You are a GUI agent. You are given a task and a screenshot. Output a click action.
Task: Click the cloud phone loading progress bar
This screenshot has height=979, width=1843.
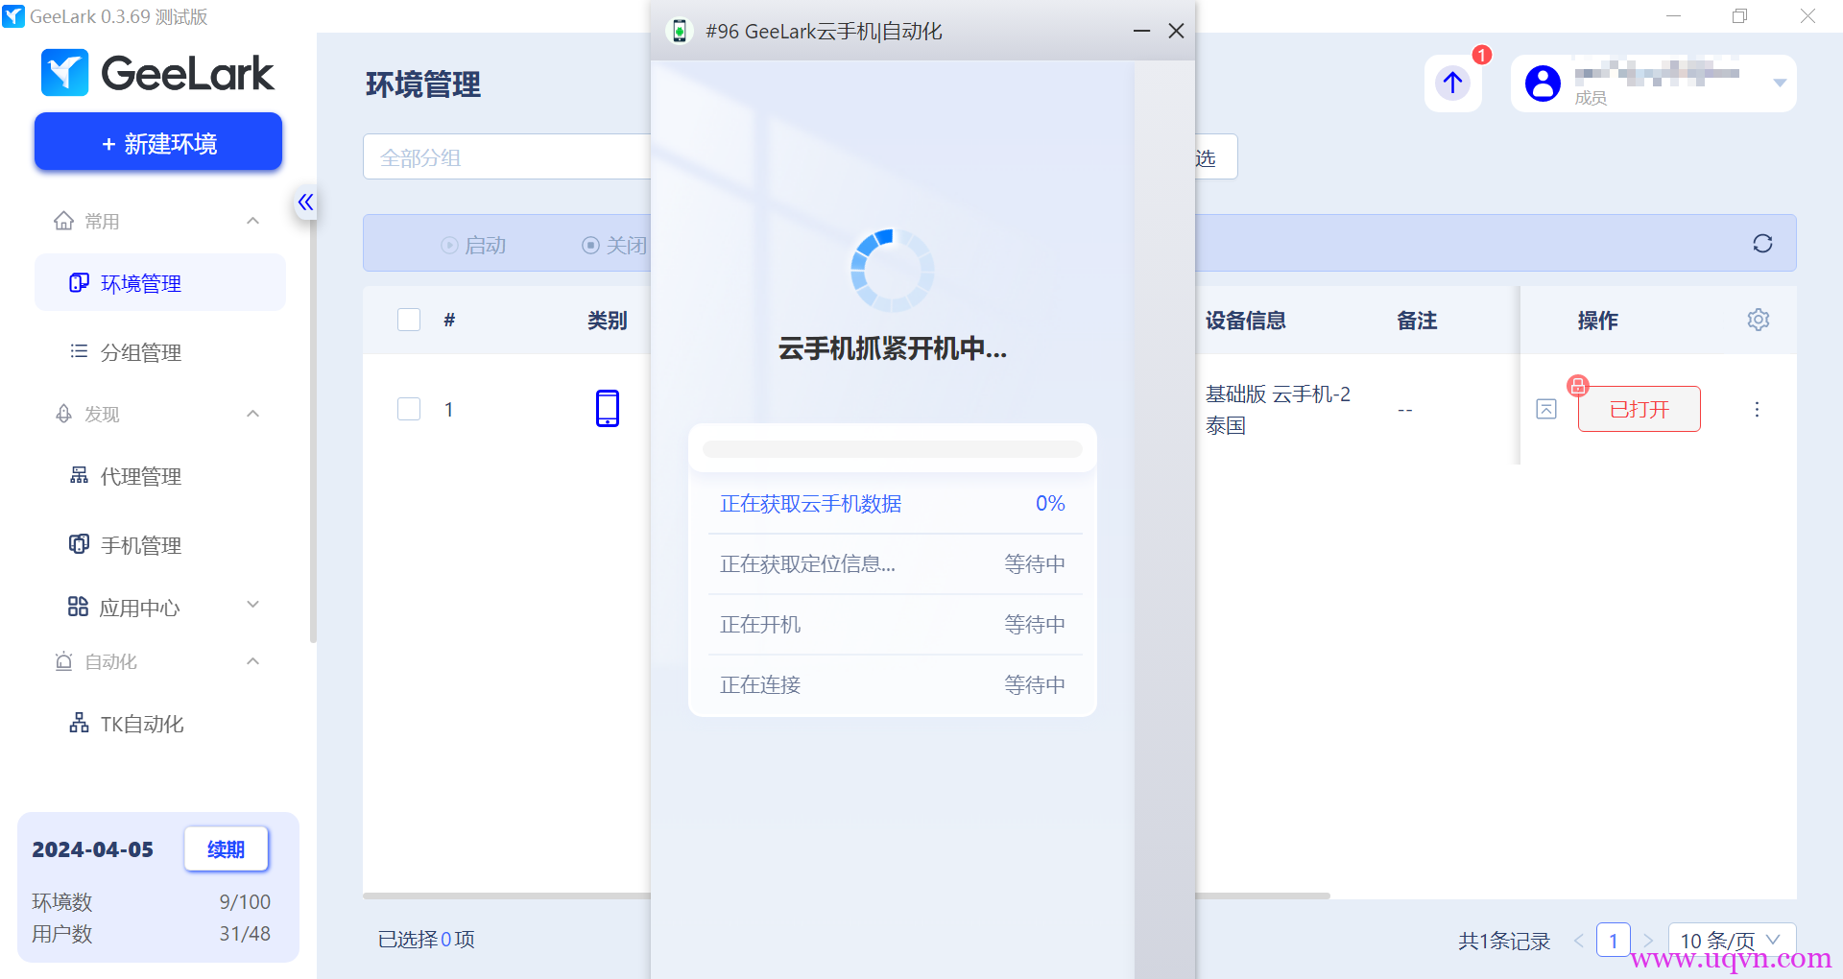[892, 449]
